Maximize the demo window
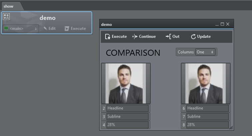 (222, 24)
